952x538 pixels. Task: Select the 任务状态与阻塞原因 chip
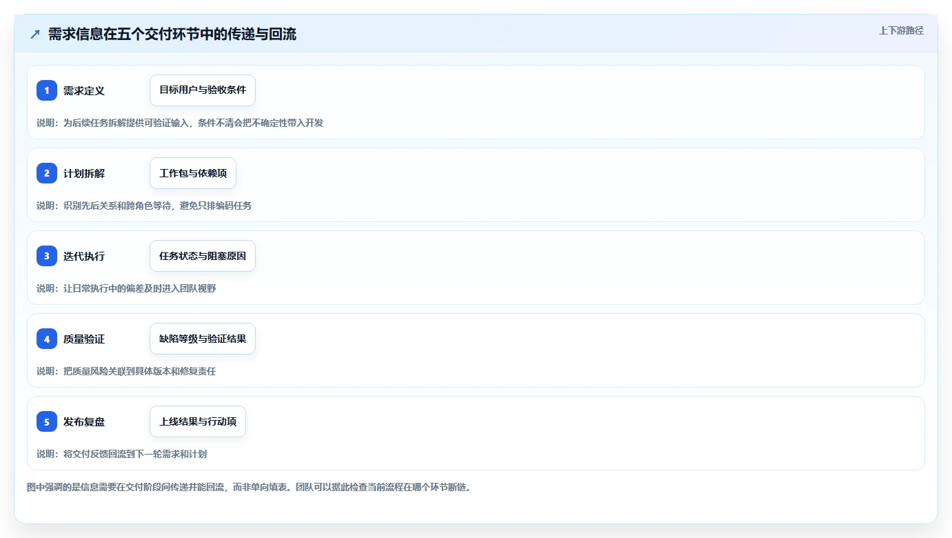pos(203,256)
